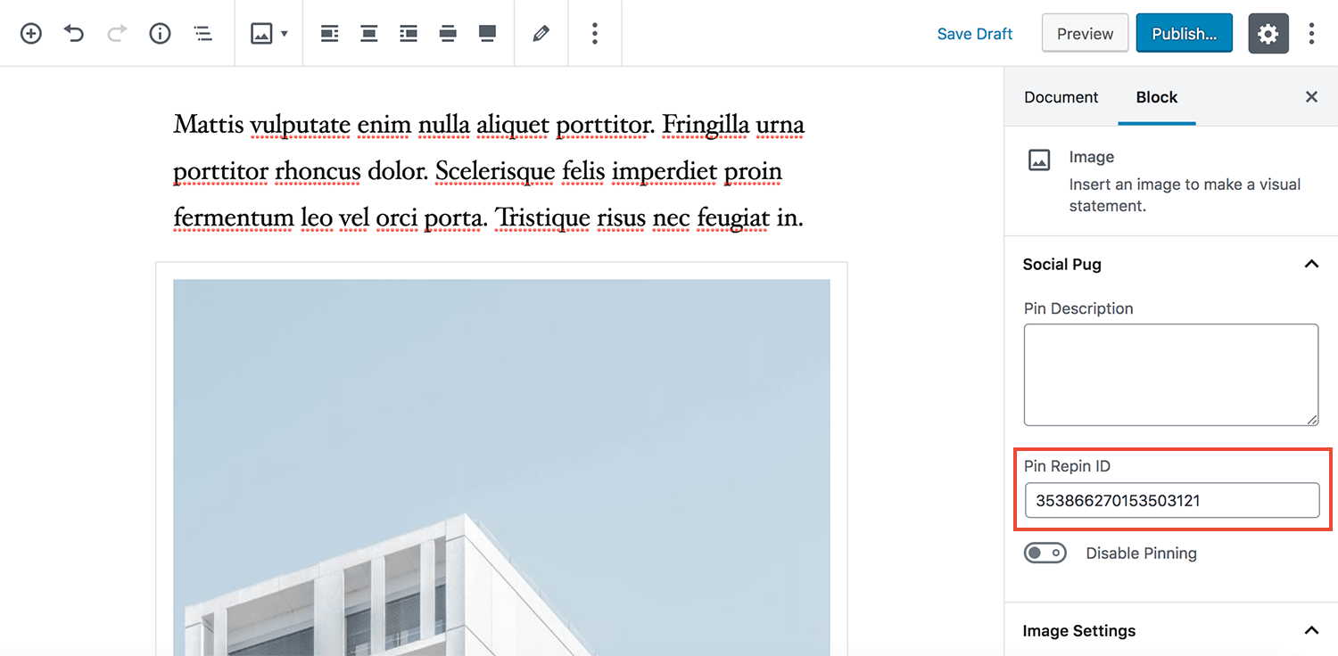1338x656 pixels.
Task: Select the Block tab
Action: click(x=1157, y=96)
